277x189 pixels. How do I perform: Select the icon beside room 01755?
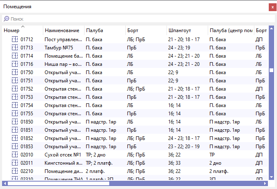click(x=15, y=114)
